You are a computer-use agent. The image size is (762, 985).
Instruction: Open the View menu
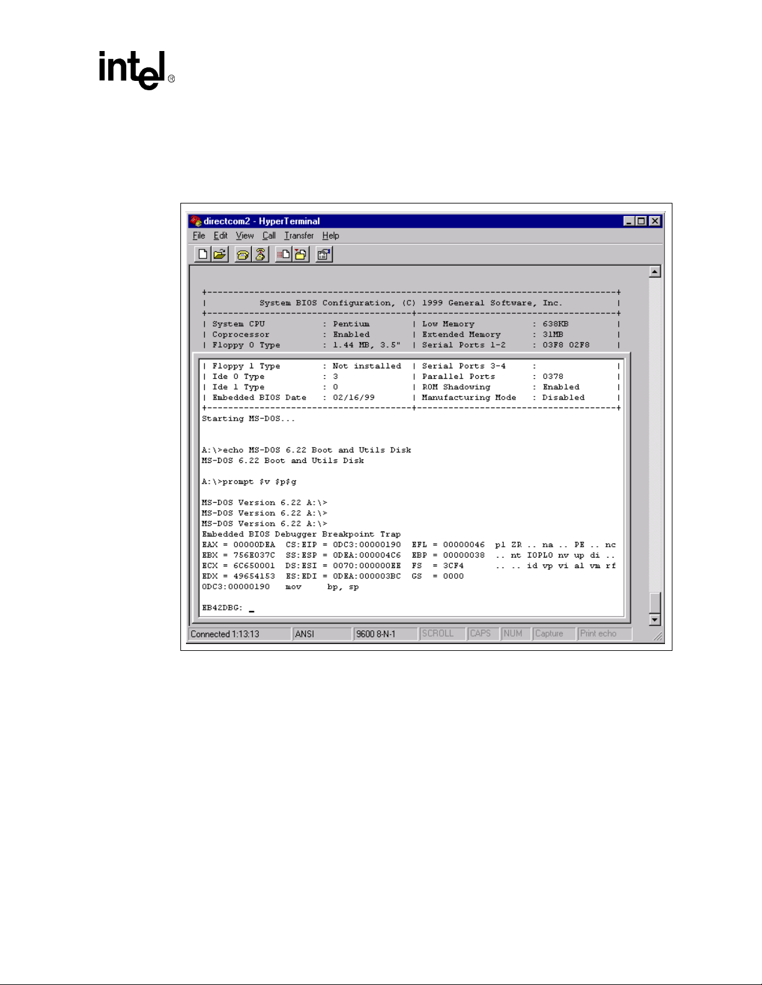[244, 236]
